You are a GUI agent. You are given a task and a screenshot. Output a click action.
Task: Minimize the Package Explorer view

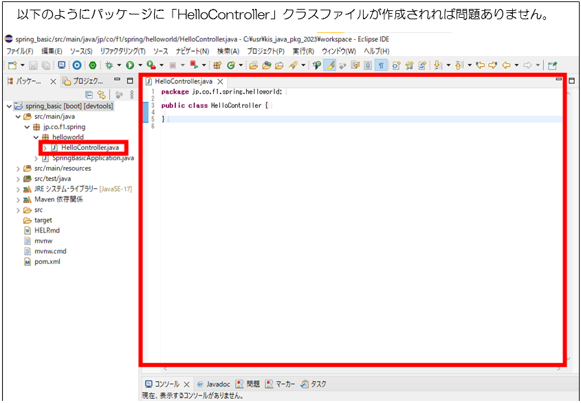118,81
